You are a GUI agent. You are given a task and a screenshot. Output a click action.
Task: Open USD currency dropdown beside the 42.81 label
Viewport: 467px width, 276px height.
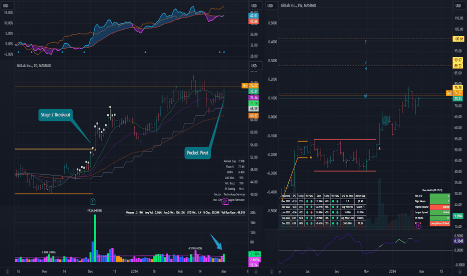255,6
